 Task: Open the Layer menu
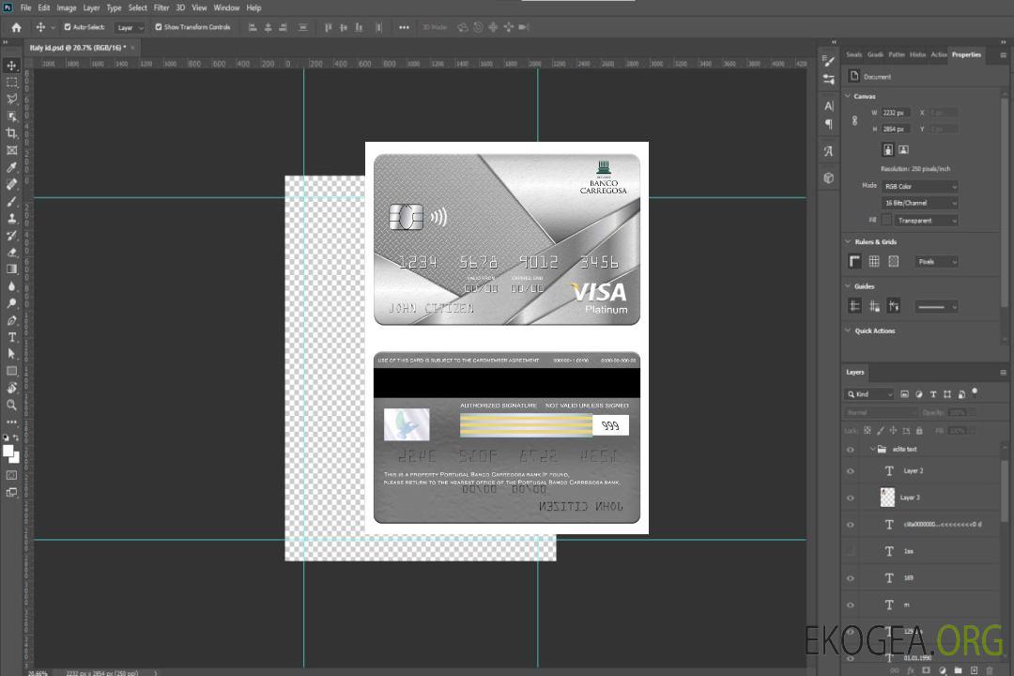91,8
